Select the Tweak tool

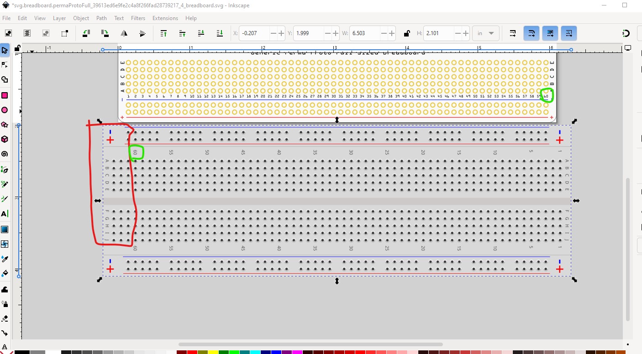[5, 289]
